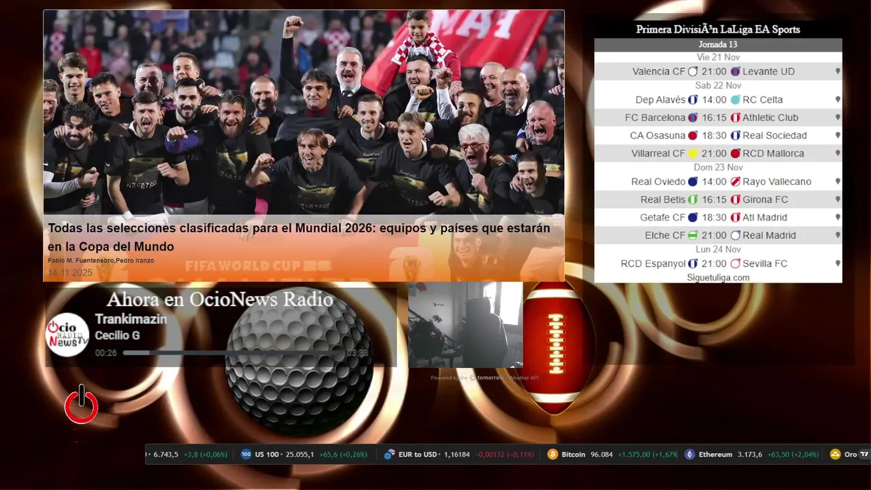Seek within the radio track progress bar

(x=233, y=353)
